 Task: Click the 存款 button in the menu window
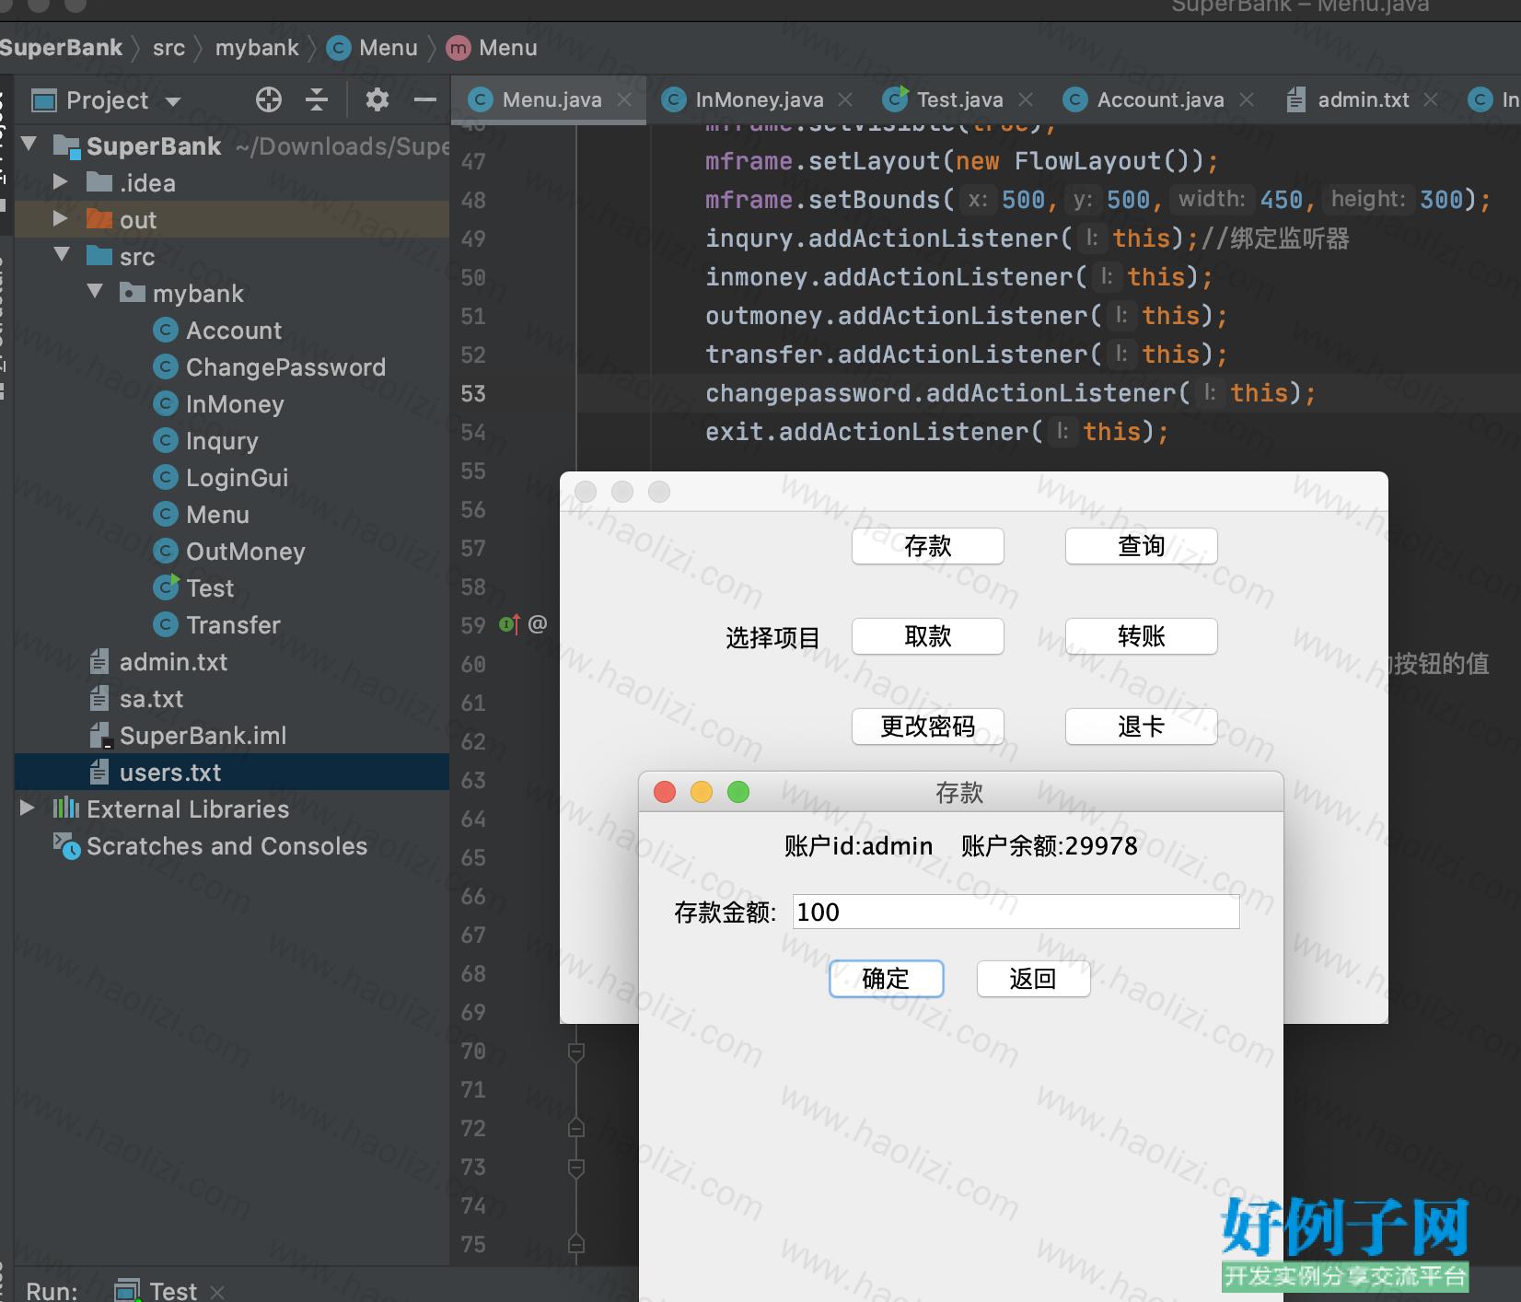coord(928,546)
